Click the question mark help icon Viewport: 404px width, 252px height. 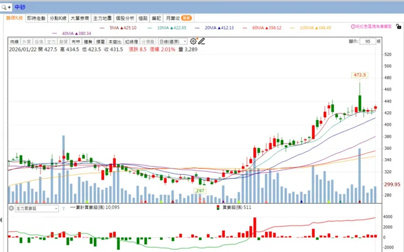[x=63, y=208]
